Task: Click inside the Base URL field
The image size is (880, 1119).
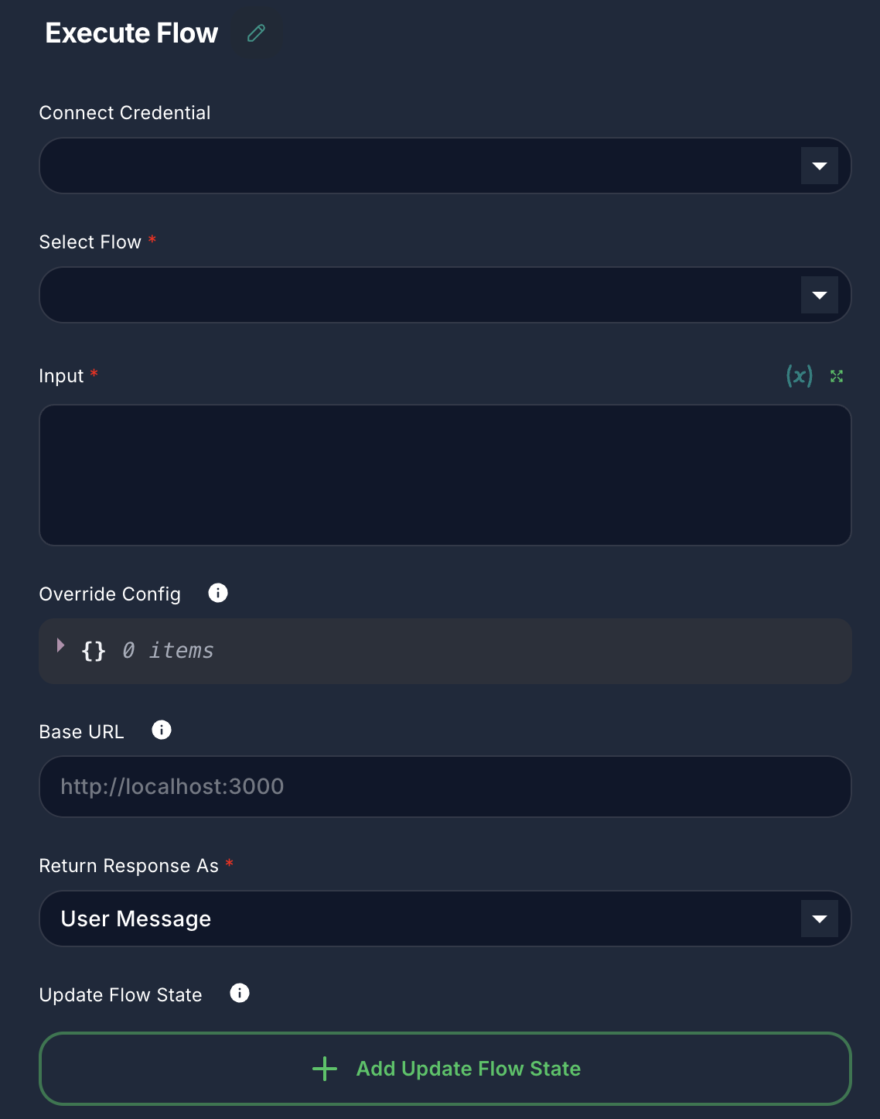Action: click(x=445, y=786)
